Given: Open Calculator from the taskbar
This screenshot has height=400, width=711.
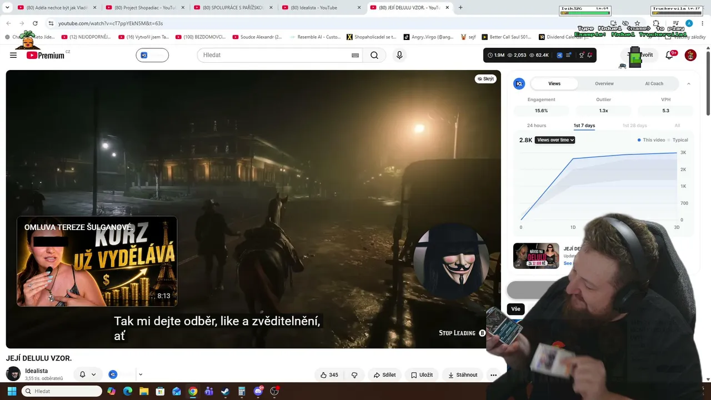Looking at the screenshot, I should pos(242,391).
